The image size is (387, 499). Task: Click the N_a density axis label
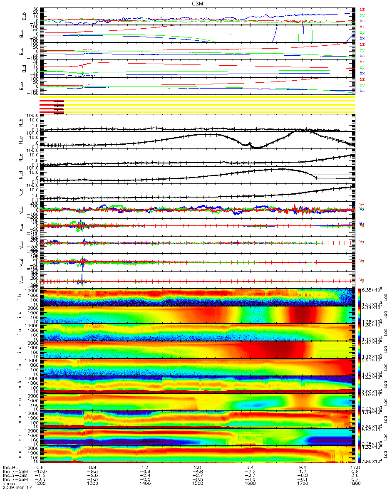(21, 158)
